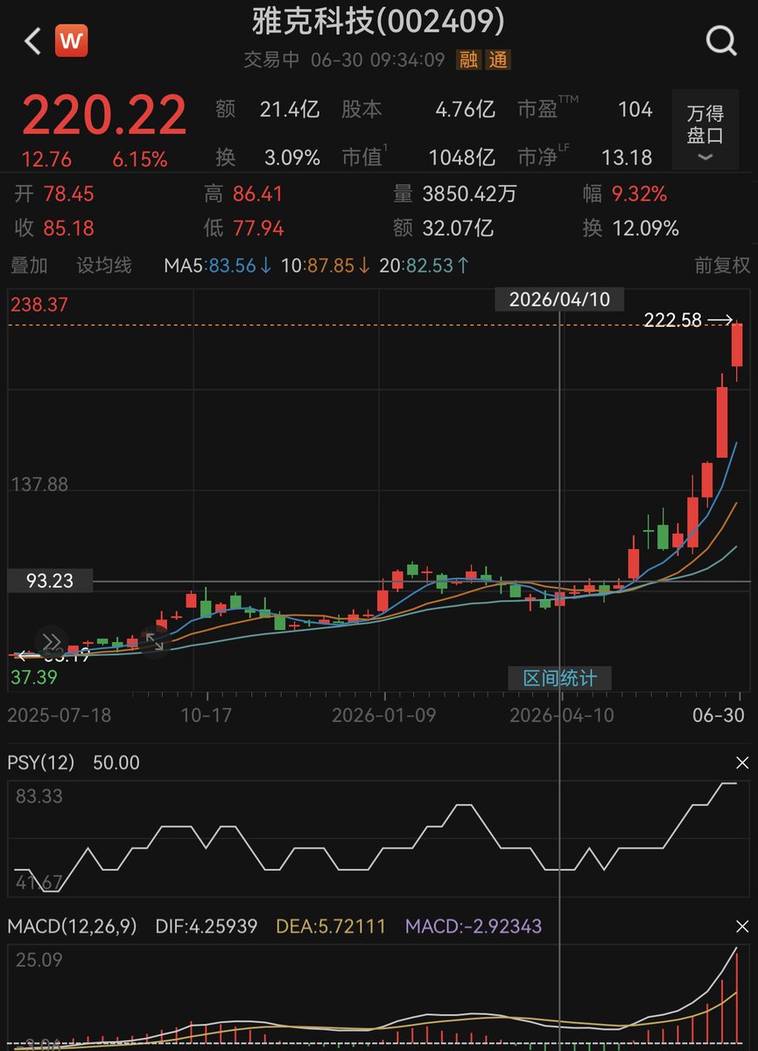The width and height of the screenshot is (758, 1051).
Task: Tap the MA5:83.56 value
Action: click(219, 265)
